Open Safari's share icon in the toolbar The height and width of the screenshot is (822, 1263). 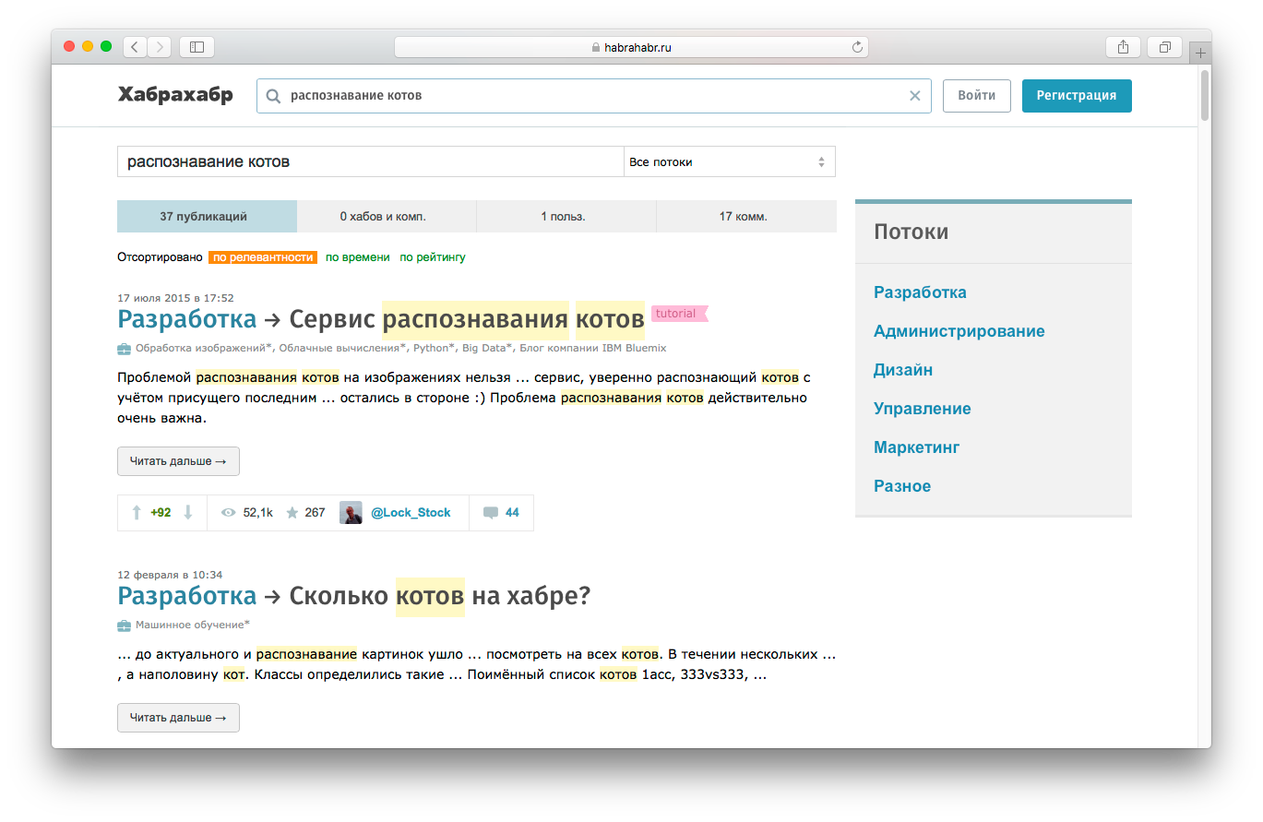[x=1122, y=45]
